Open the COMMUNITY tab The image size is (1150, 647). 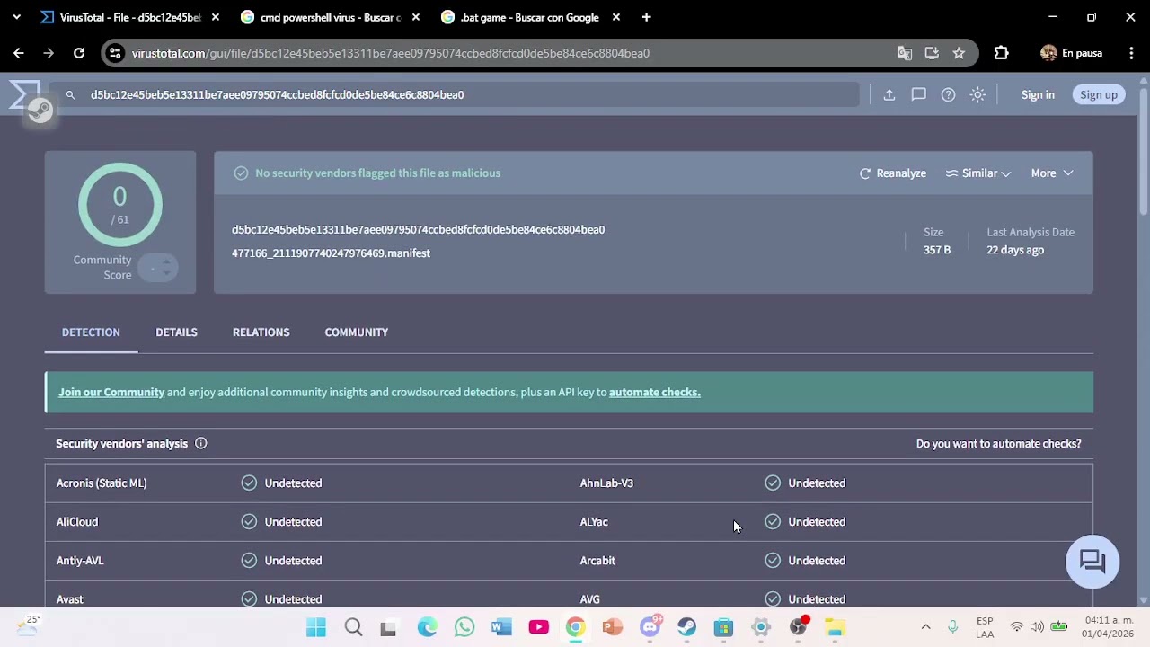[x=356, y=332]
